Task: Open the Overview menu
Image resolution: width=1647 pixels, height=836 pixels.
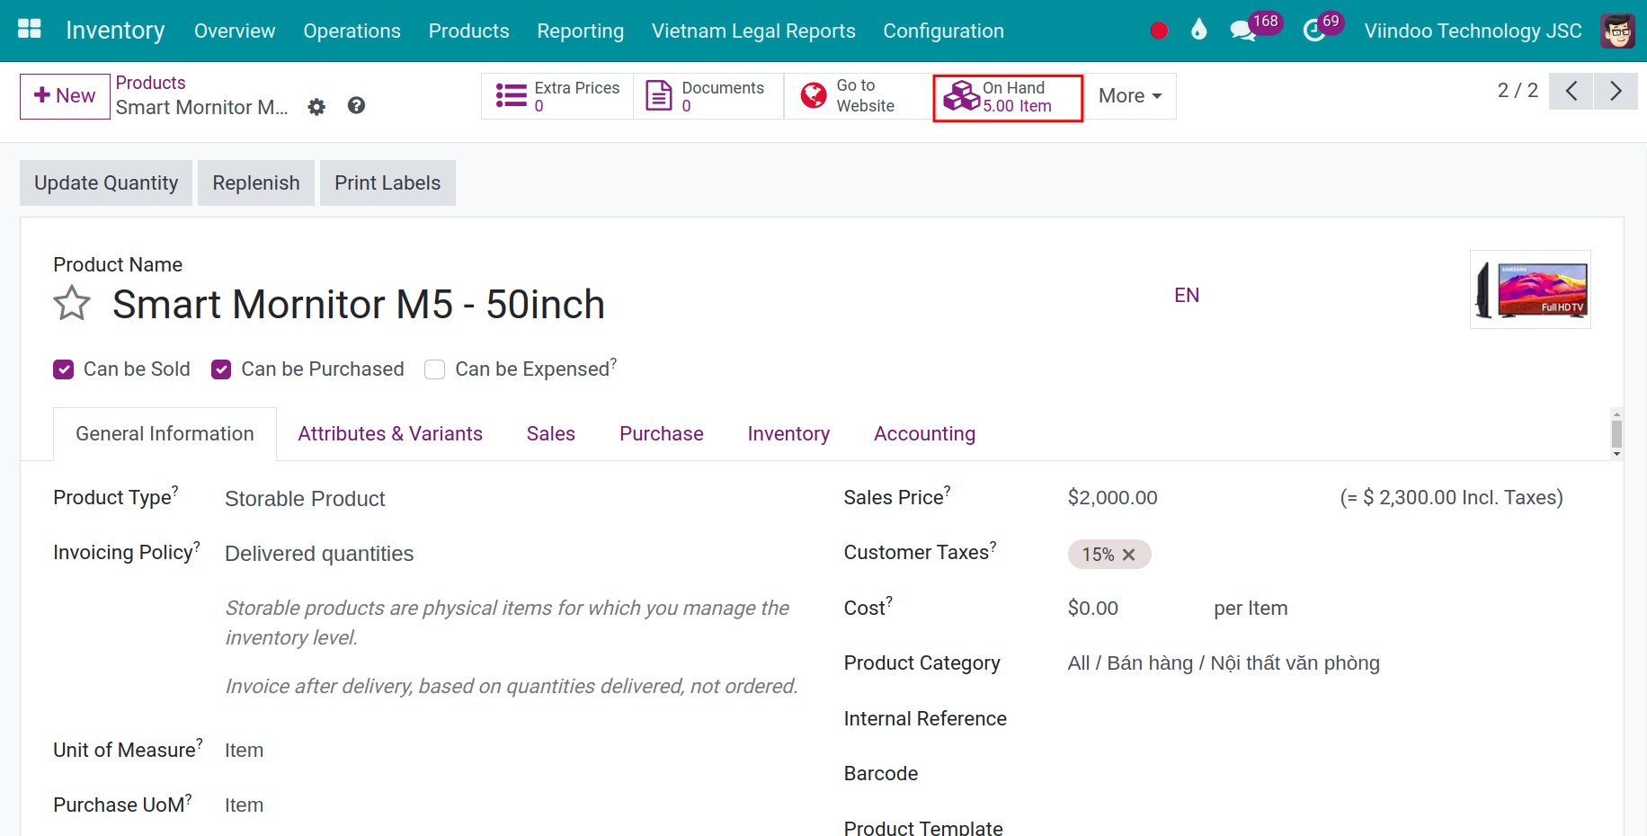Action: click(235, 31)
